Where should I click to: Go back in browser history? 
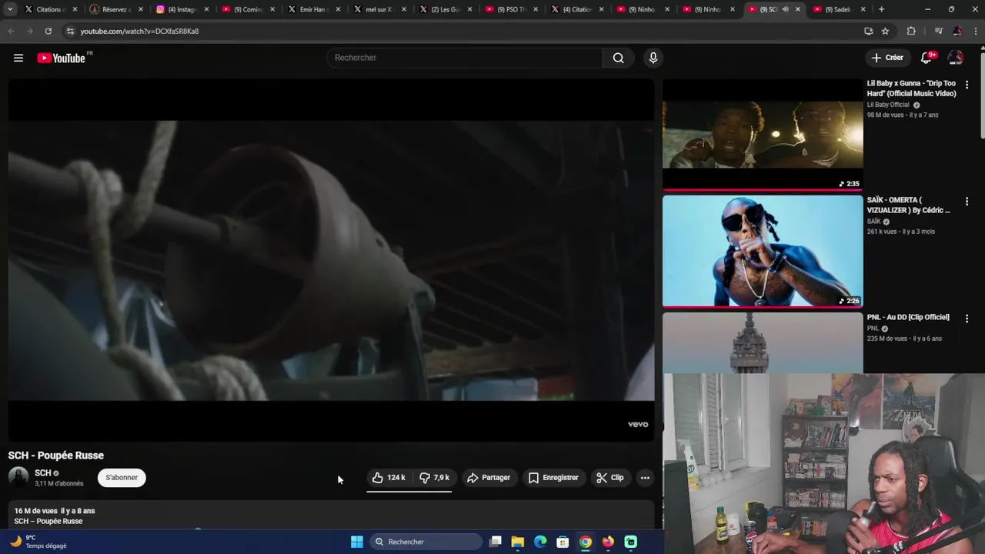point(11,31)
